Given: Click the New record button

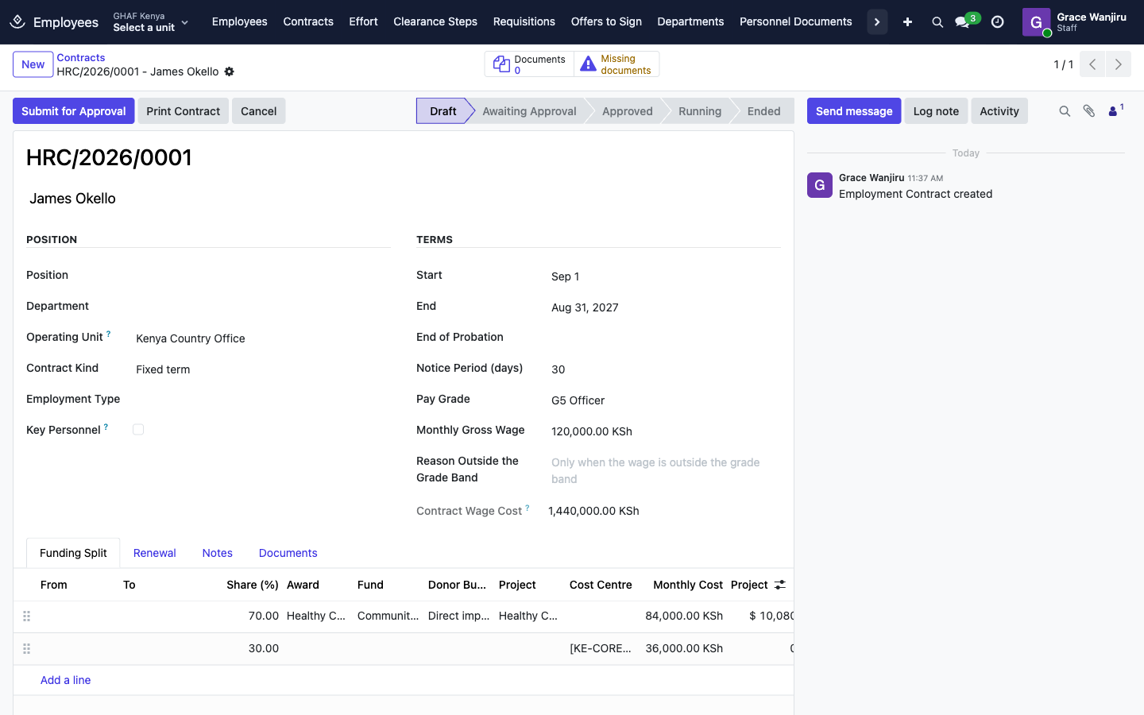Looking at the screenshot, I should tap(33, 64).
